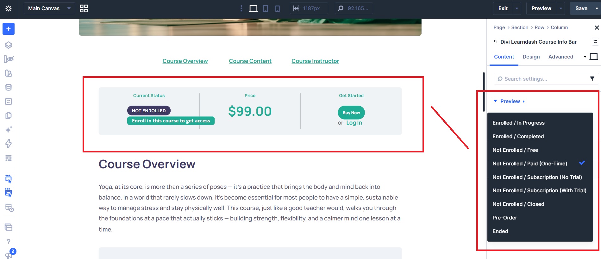Open the builder settings gear icon

click(x=9, y=9)
